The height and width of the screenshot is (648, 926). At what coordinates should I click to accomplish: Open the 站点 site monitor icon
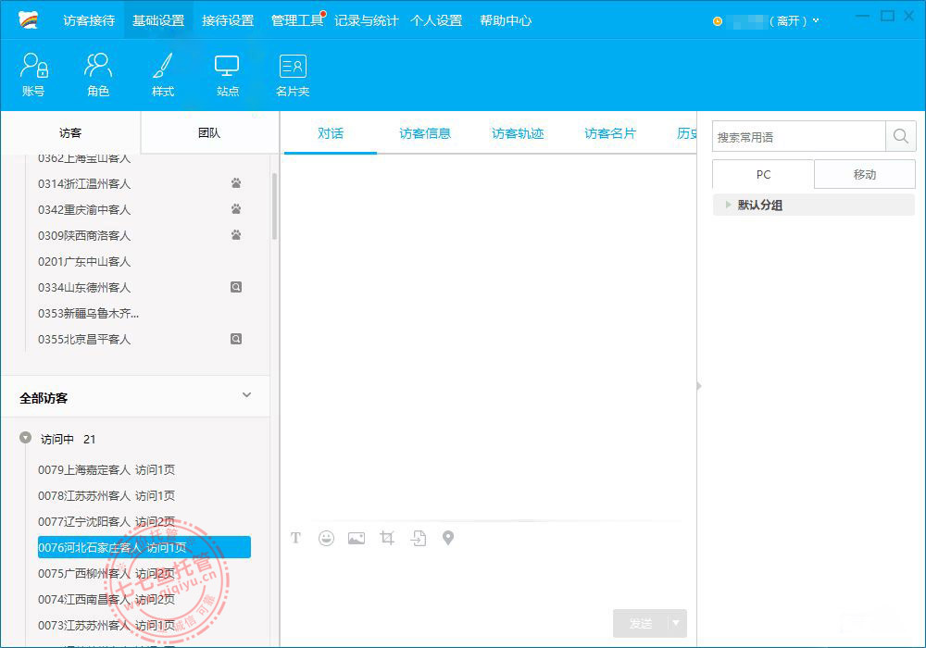(227, 74)
